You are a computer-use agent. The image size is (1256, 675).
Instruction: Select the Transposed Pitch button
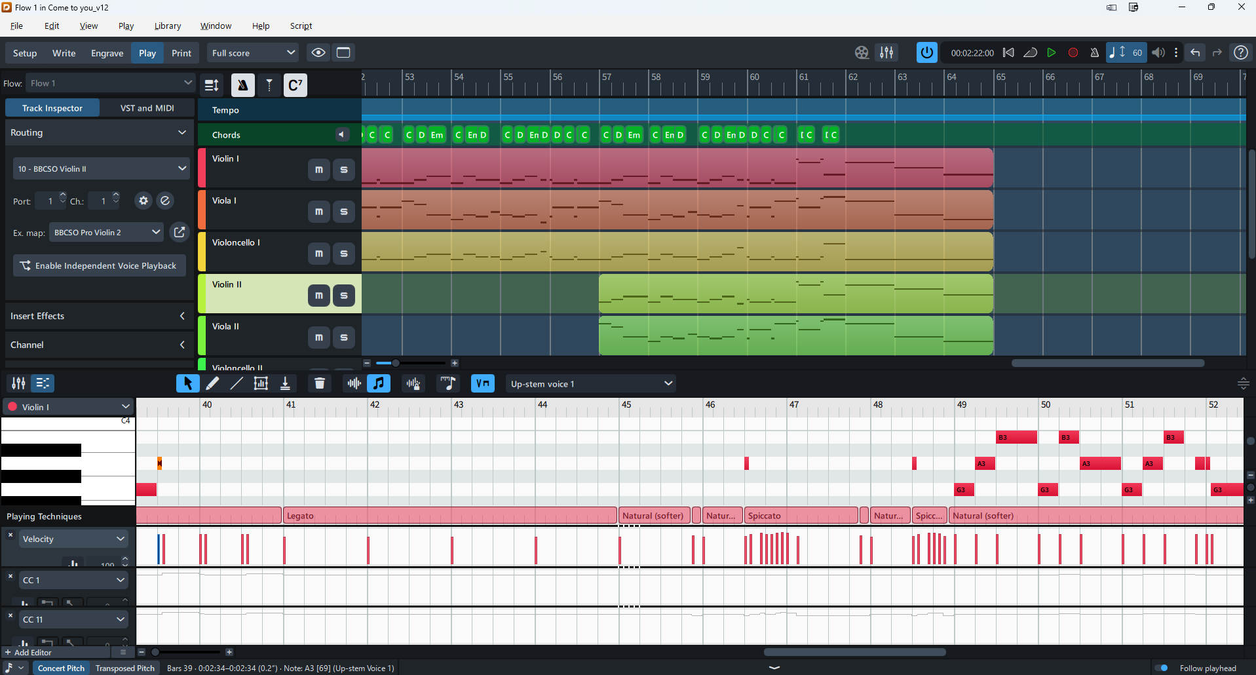pyautogui.click(x=125, y=668)
